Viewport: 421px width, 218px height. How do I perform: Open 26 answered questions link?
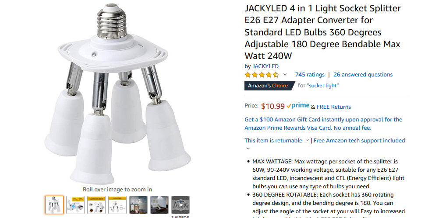(363, 74)
